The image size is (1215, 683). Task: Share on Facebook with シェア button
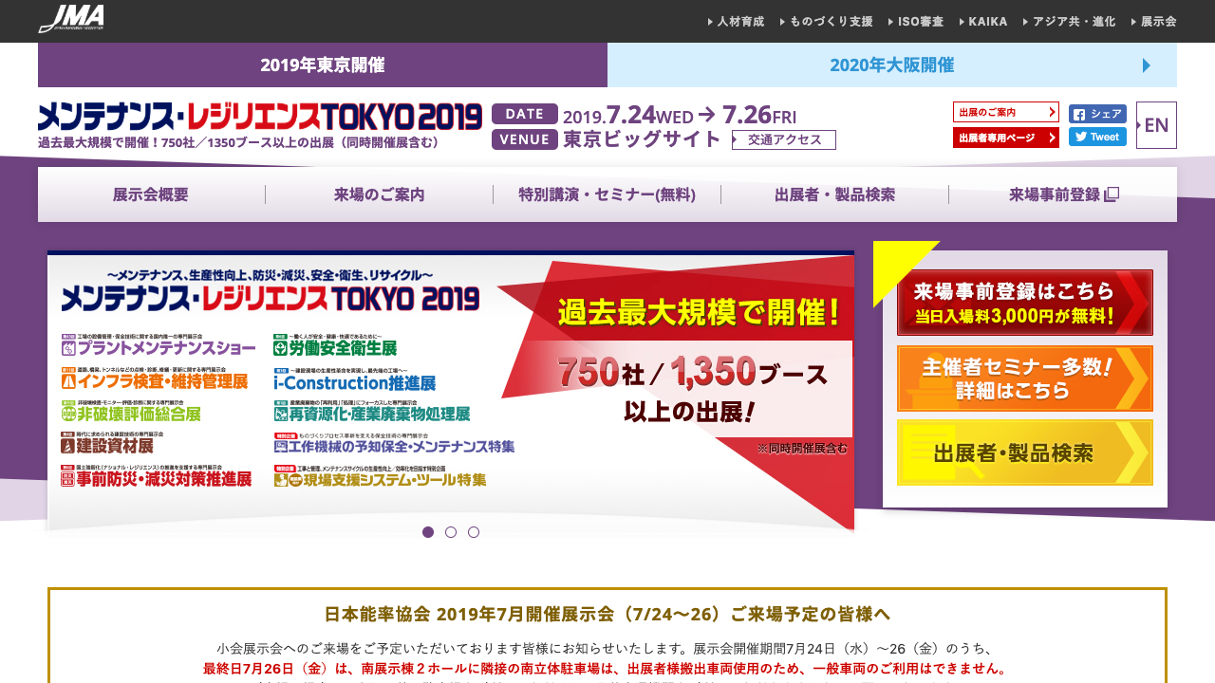click(1097, 114)
